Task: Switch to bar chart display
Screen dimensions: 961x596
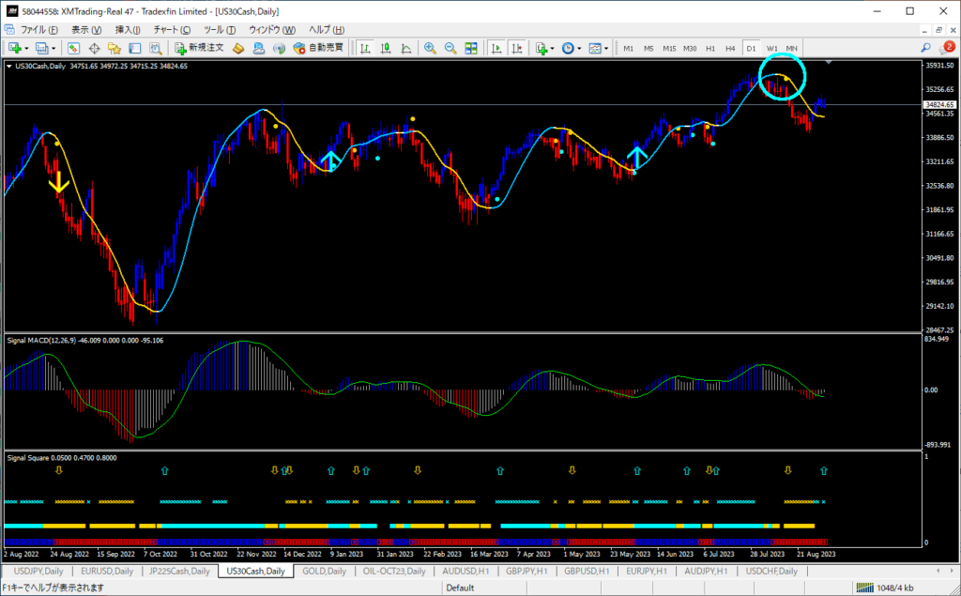Action: pos(365,49)
